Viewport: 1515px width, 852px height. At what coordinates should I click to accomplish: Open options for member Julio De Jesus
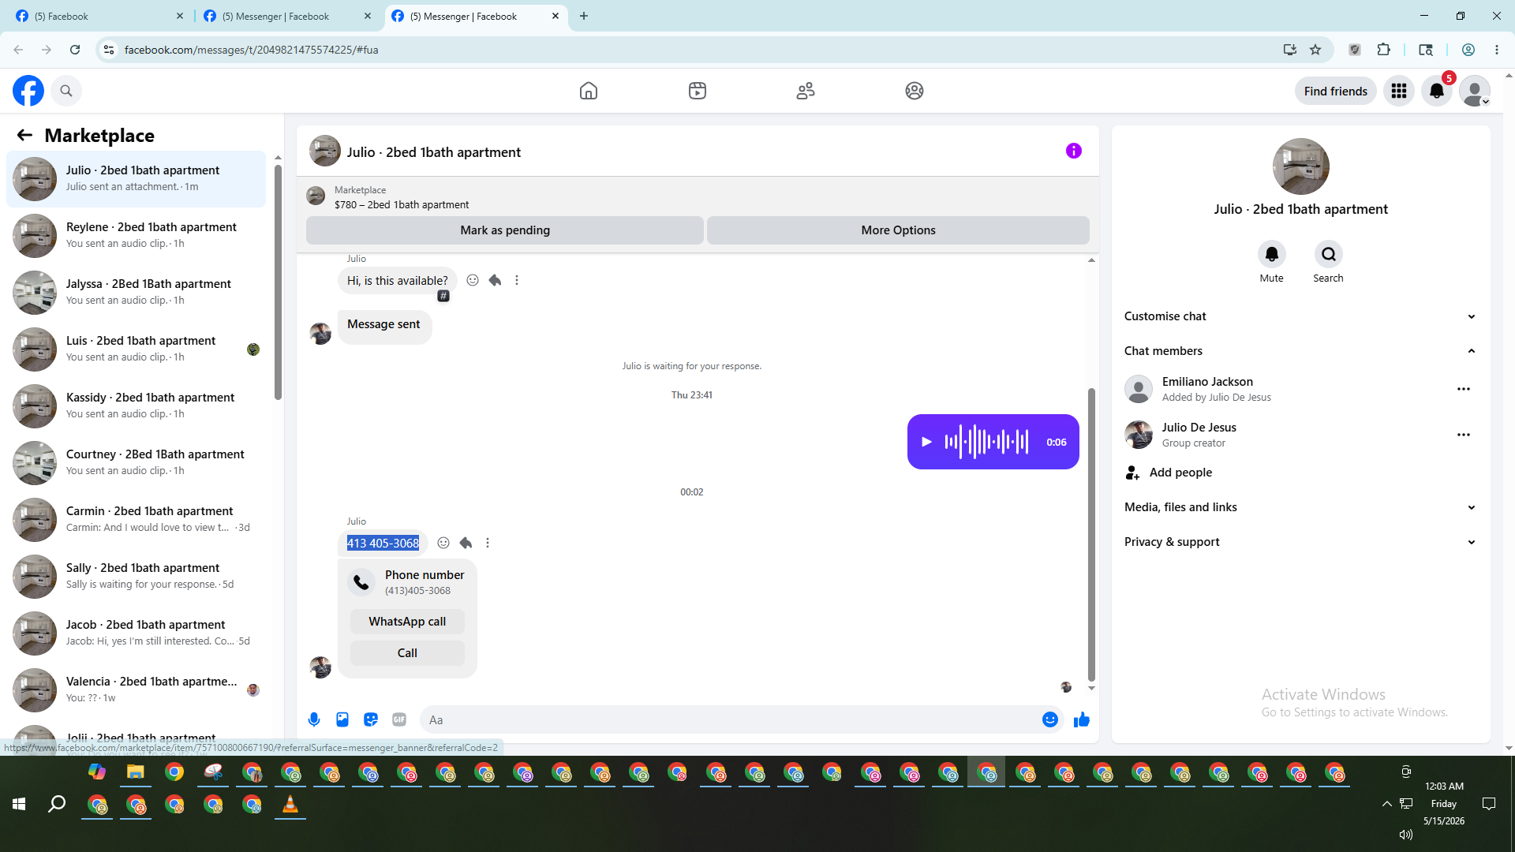tap(1464, 435)
